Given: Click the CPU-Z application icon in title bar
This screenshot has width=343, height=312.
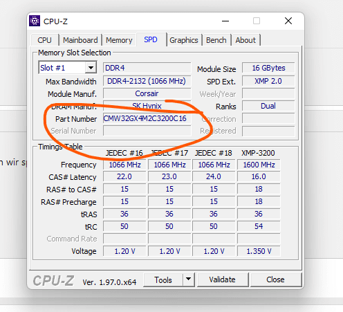Looking at the screenshot, I should coord(35,21).
